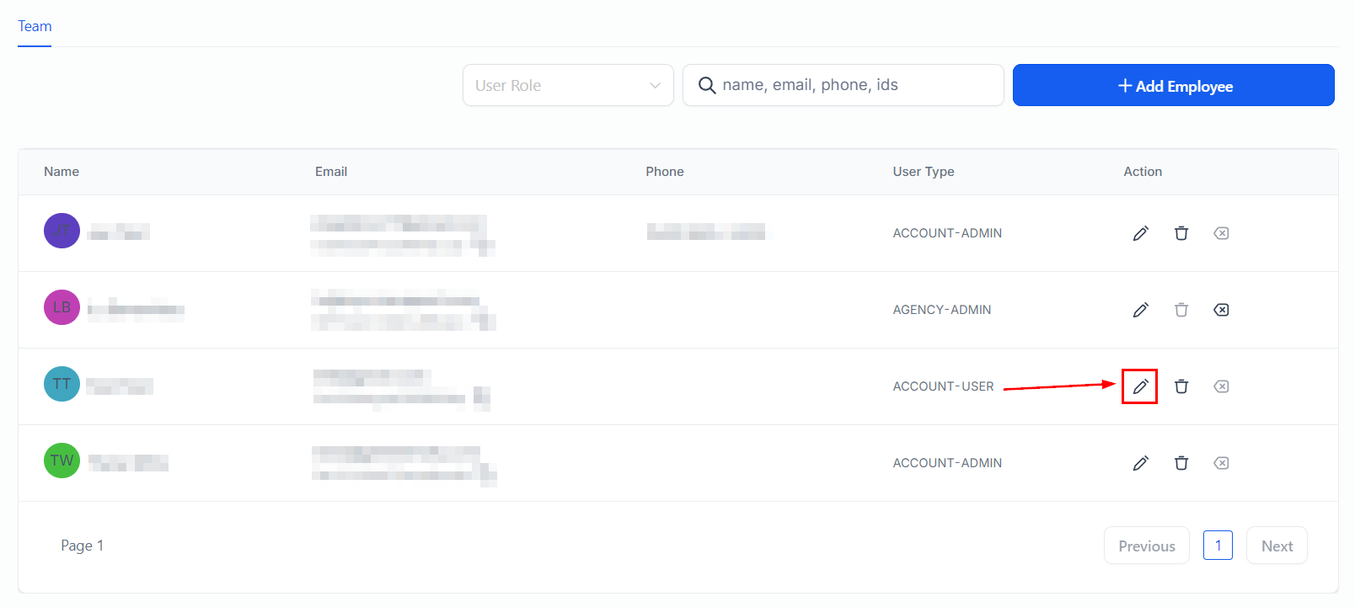This screenshot has width=1355, height=607.
Task: Click the Email column header
Action: coord(331,172)
